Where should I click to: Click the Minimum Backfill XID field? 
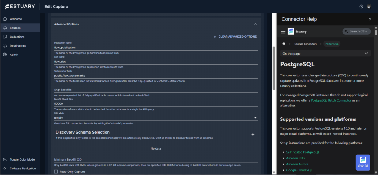coord(156,159)
